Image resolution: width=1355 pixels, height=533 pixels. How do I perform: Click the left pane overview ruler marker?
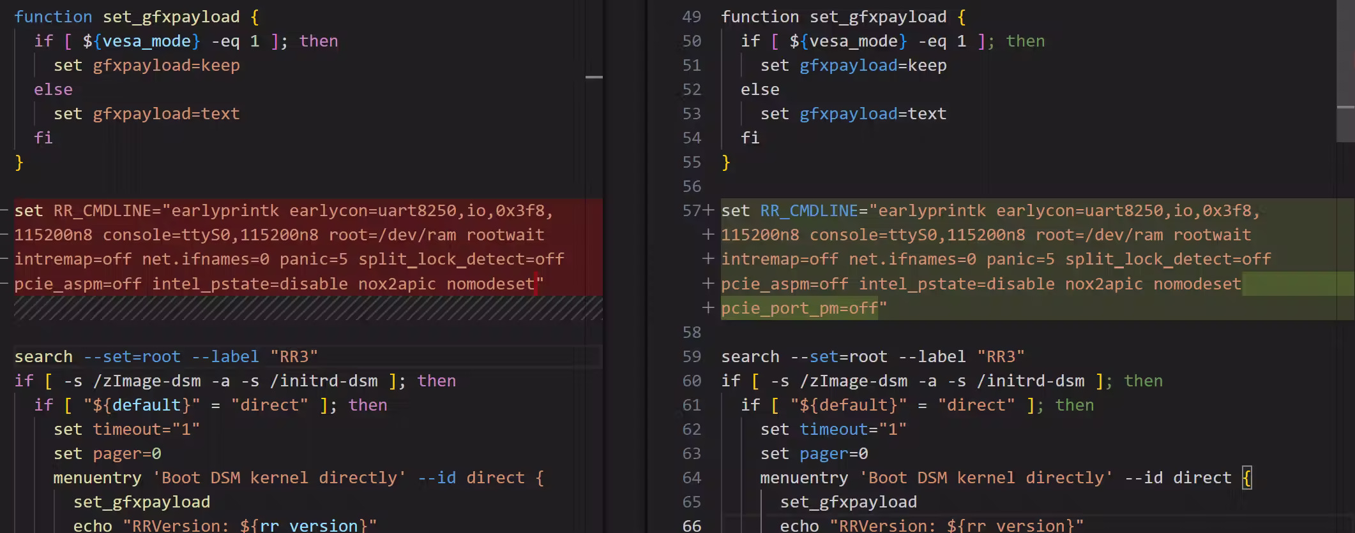coord(594,77)
